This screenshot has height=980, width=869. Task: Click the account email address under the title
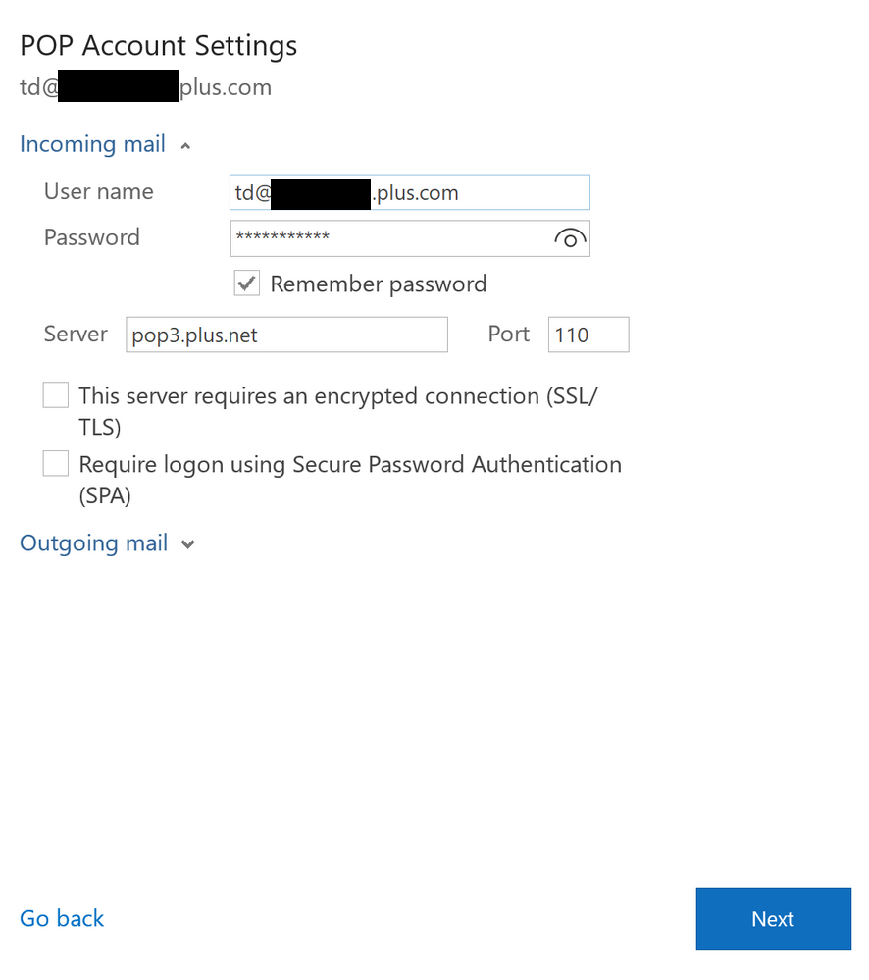coord(145,86)
